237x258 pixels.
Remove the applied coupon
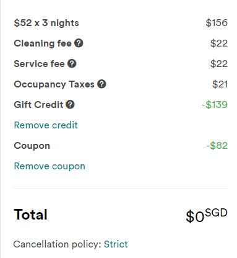click(x=50, y=166)
